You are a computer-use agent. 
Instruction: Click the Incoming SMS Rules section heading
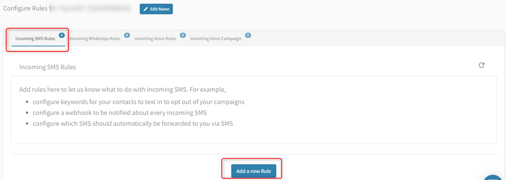pyautogui.click(x=48, y=67)
